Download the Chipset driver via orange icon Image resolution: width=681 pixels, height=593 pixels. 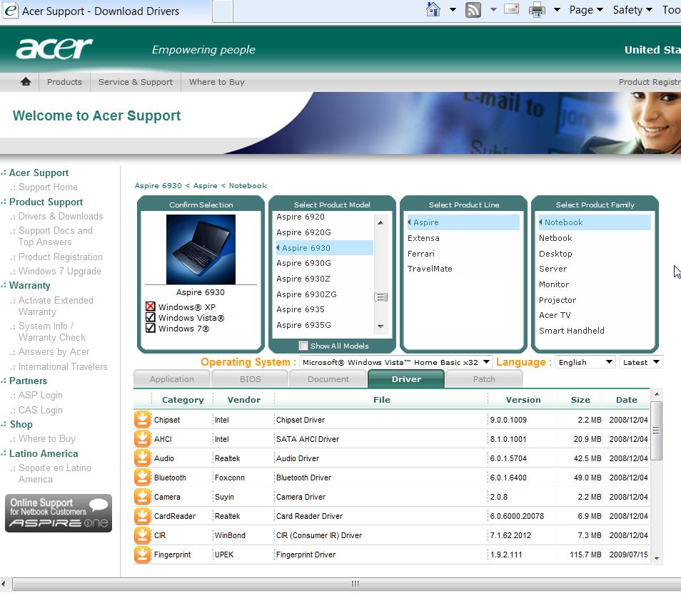142,420
